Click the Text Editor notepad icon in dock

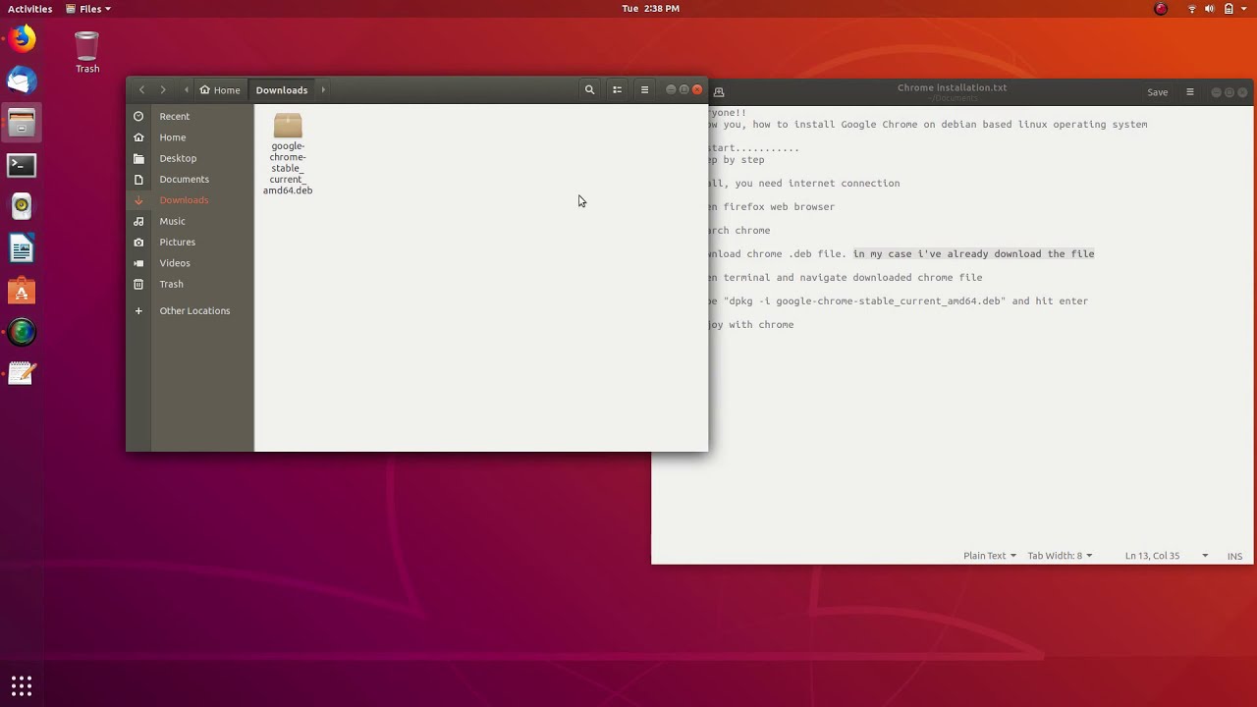tap(22, 374)
